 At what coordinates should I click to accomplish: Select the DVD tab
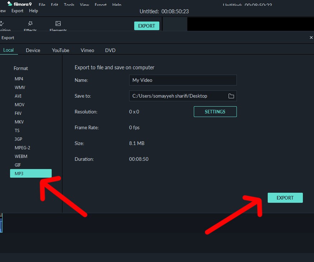[x=110, y=50]
